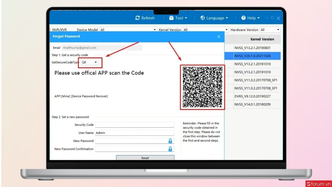Screen dimensions: 332x187
Task: Click the Email field in Forgot Password
Action: click(102, 48)
